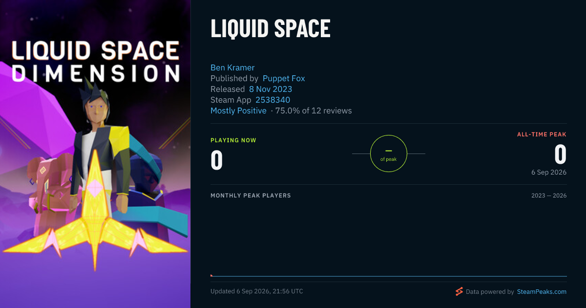
Task: Click the Updated timestamp text
Action: (x=257, y=291)
